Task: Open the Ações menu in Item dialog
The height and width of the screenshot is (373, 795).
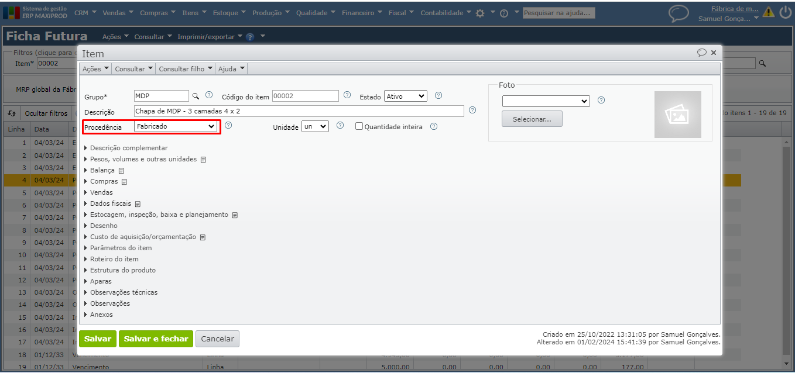Action: [x=95, y=69]
